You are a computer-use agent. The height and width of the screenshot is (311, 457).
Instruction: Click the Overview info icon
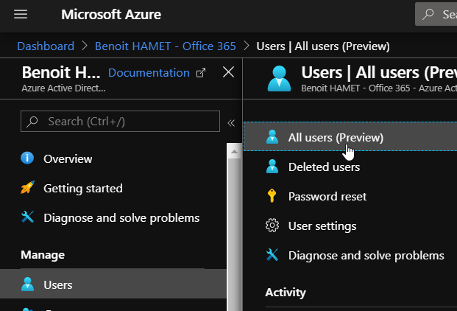[28, 158]
